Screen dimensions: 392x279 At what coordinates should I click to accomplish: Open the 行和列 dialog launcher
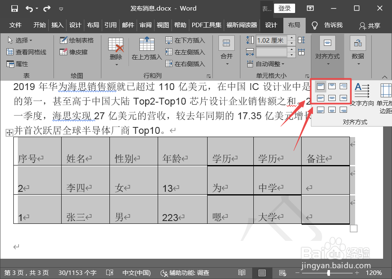pyautogui.click(x=208, y=76)
